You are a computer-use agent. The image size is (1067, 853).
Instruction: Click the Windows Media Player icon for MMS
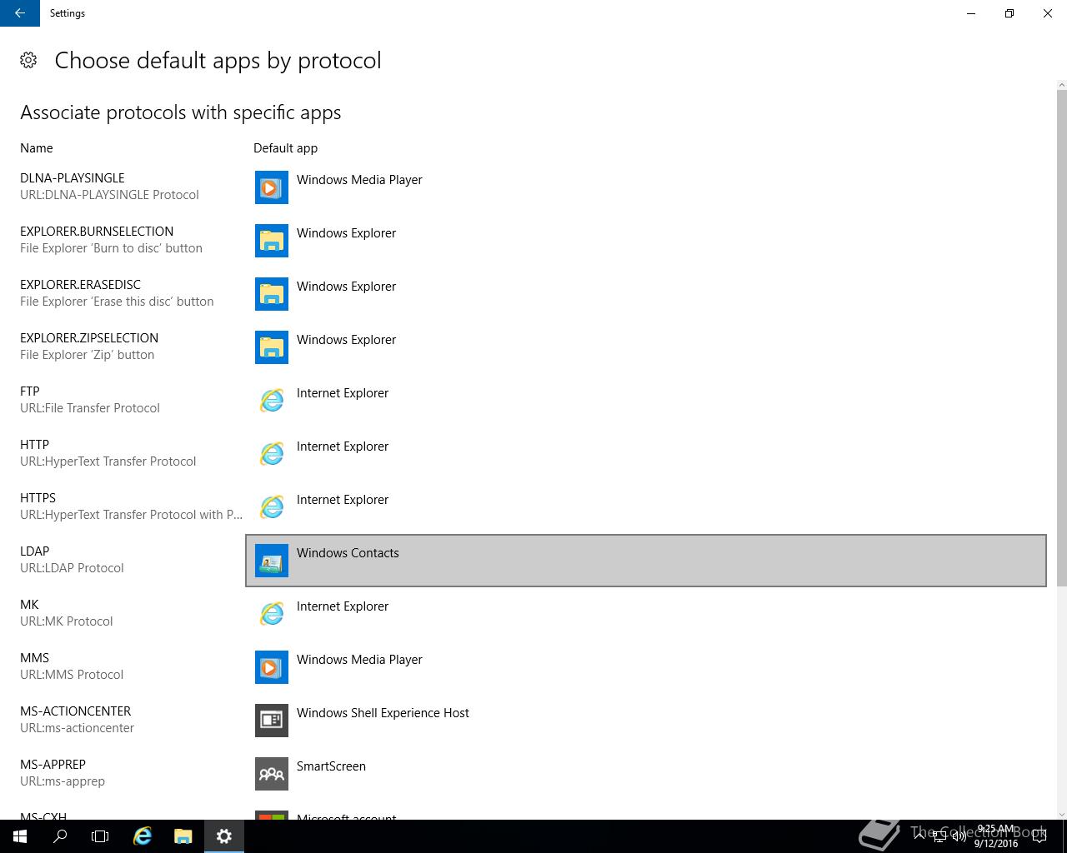(272, 667)
